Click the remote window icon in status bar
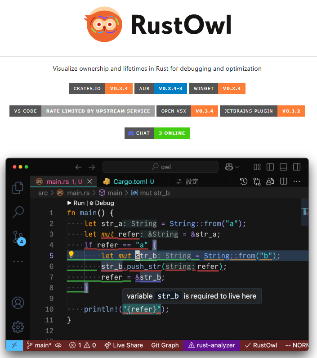 pos(14,345)
